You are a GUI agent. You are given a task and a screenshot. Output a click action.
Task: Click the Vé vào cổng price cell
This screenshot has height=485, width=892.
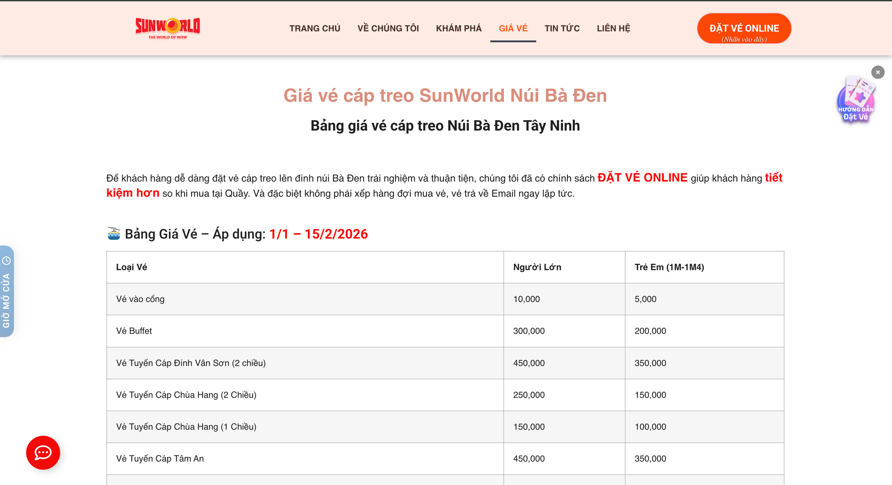click(527, 299)
